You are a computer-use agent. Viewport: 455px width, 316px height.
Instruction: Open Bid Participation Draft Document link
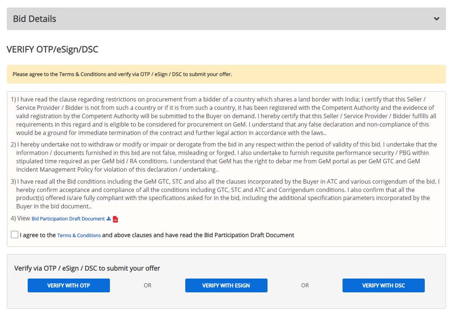(x=68, y=219)
